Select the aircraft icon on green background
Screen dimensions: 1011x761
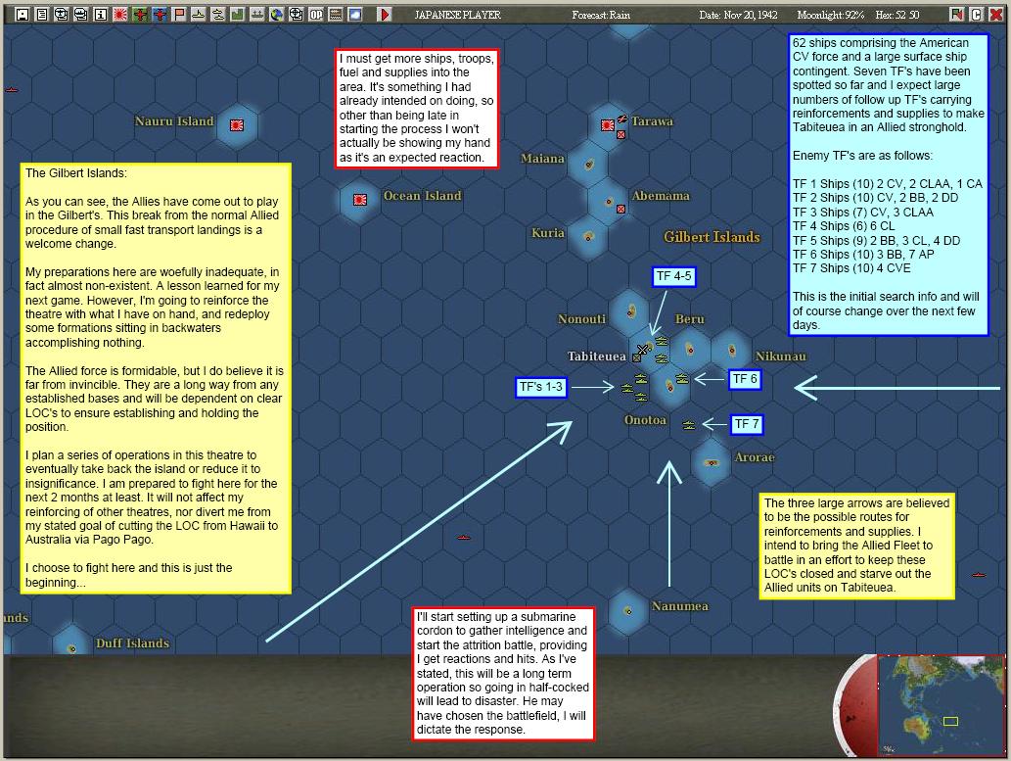[x=140, y=14]
